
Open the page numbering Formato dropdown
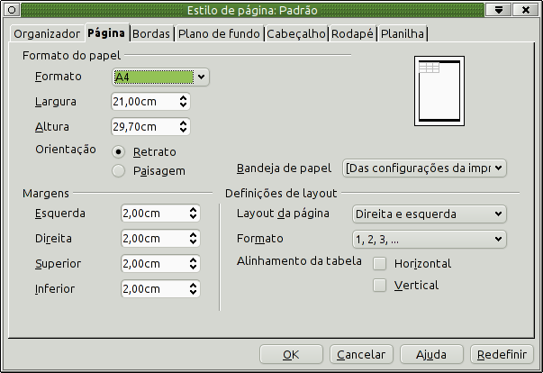(427, 239)
